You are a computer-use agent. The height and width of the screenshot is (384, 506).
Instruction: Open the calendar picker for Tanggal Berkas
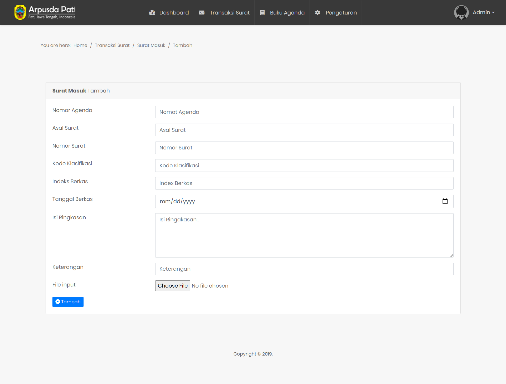pos(445,201)
